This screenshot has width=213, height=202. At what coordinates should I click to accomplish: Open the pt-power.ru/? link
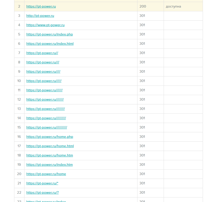coord(43,193)
